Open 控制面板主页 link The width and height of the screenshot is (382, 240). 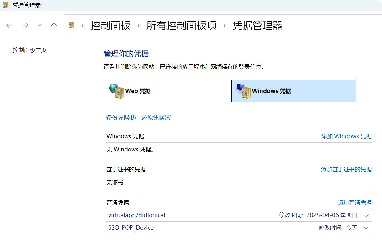coord(30,50)
